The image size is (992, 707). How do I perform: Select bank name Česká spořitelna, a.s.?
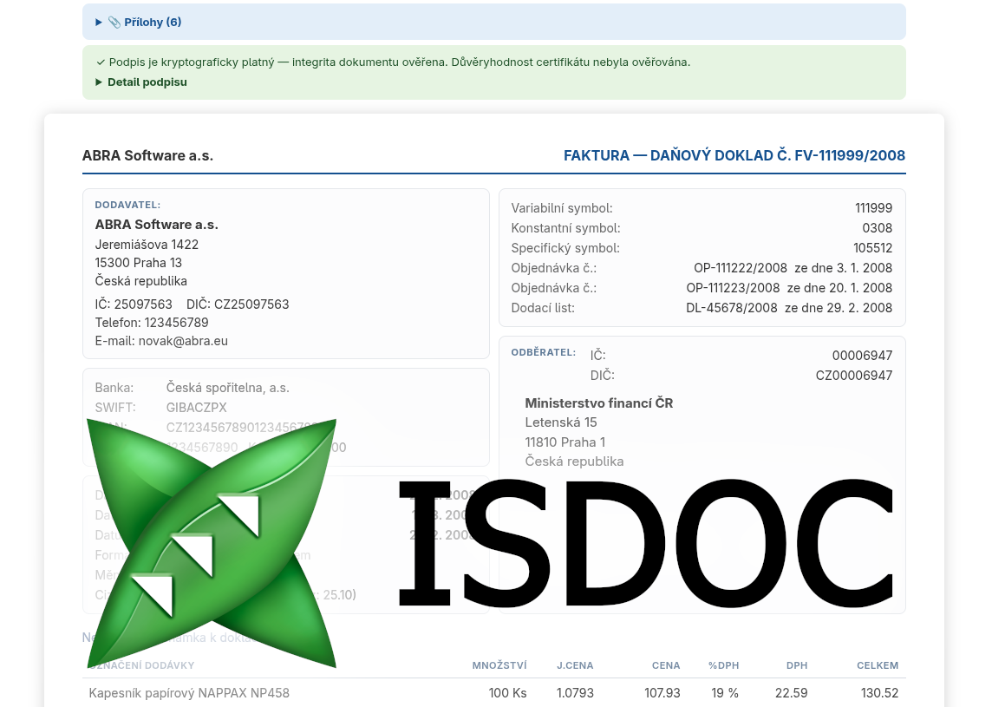click(x=228, y=388)
